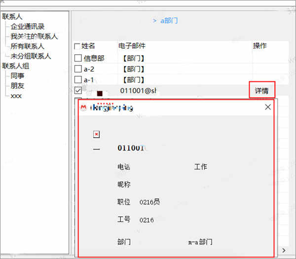Click the 信息部 department name
The width and height of the screenshot is (296, 259).
click(94, 58)
